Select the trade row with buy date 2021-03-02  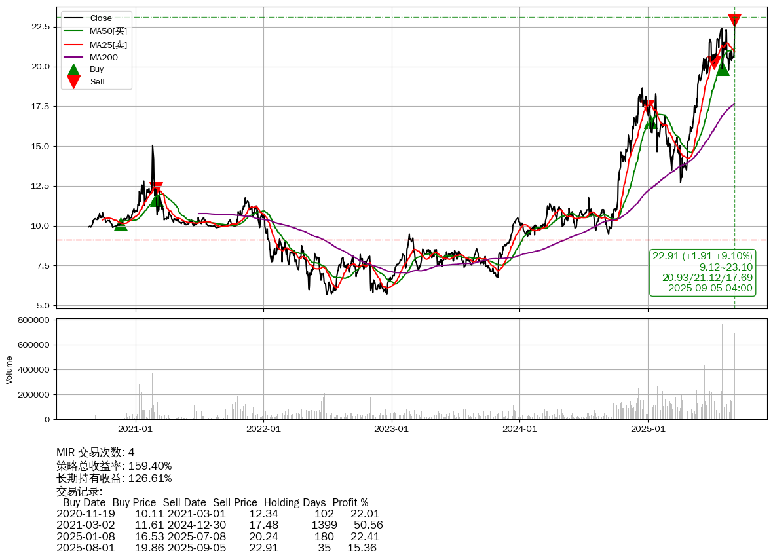[219, 525]
